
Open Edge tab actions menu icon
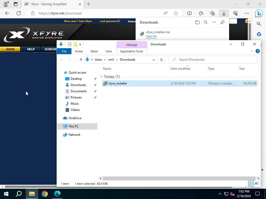coord(15,4)
